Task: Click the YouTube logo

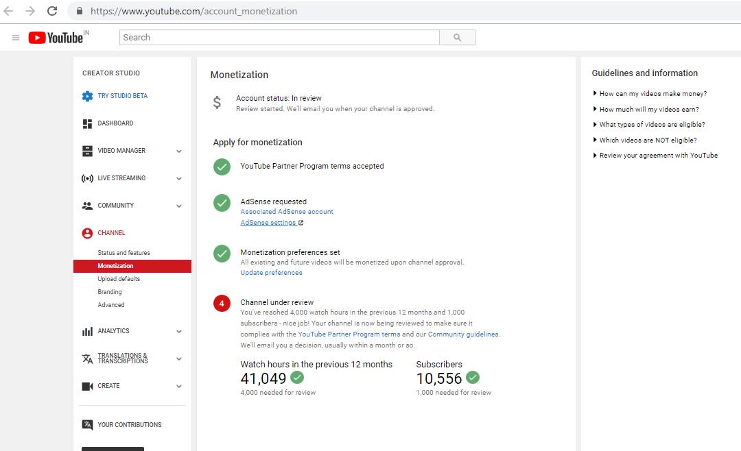Action: (x=56, y=38)
